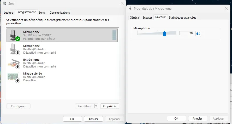Click the microphone icon in Propriétés title bar
The height and width of the screenshot is (124, 232).
(x=130, y=9)
